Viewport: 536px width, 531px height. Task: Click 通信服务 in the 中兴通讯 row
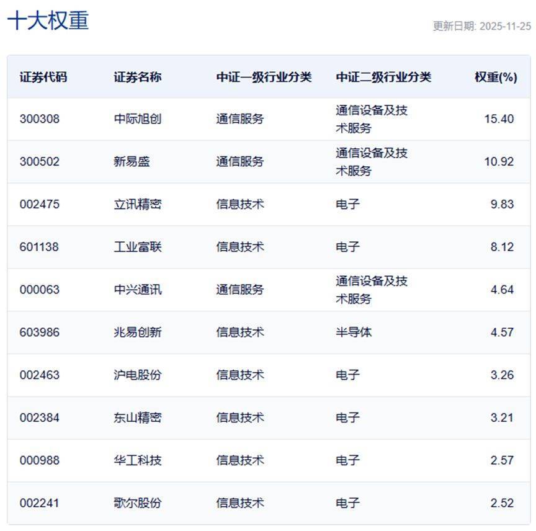pyautogui.click(x=240, y=290)
